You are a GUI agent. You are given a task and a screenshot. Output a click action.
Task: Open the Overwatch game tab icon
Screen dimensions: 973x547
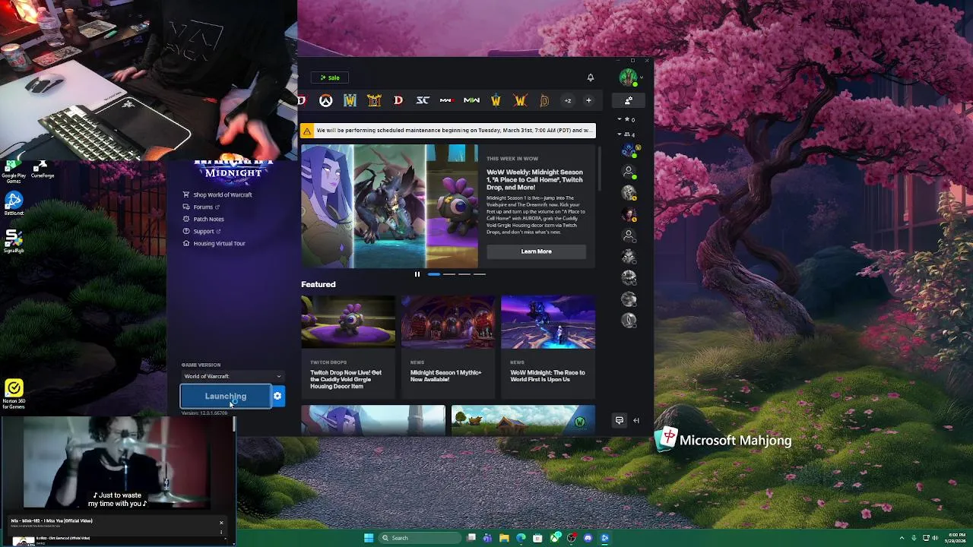325,100
